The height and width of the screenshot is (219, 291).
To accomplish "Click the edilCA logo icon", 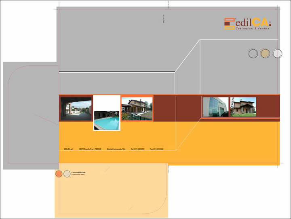I will point(230,24).
